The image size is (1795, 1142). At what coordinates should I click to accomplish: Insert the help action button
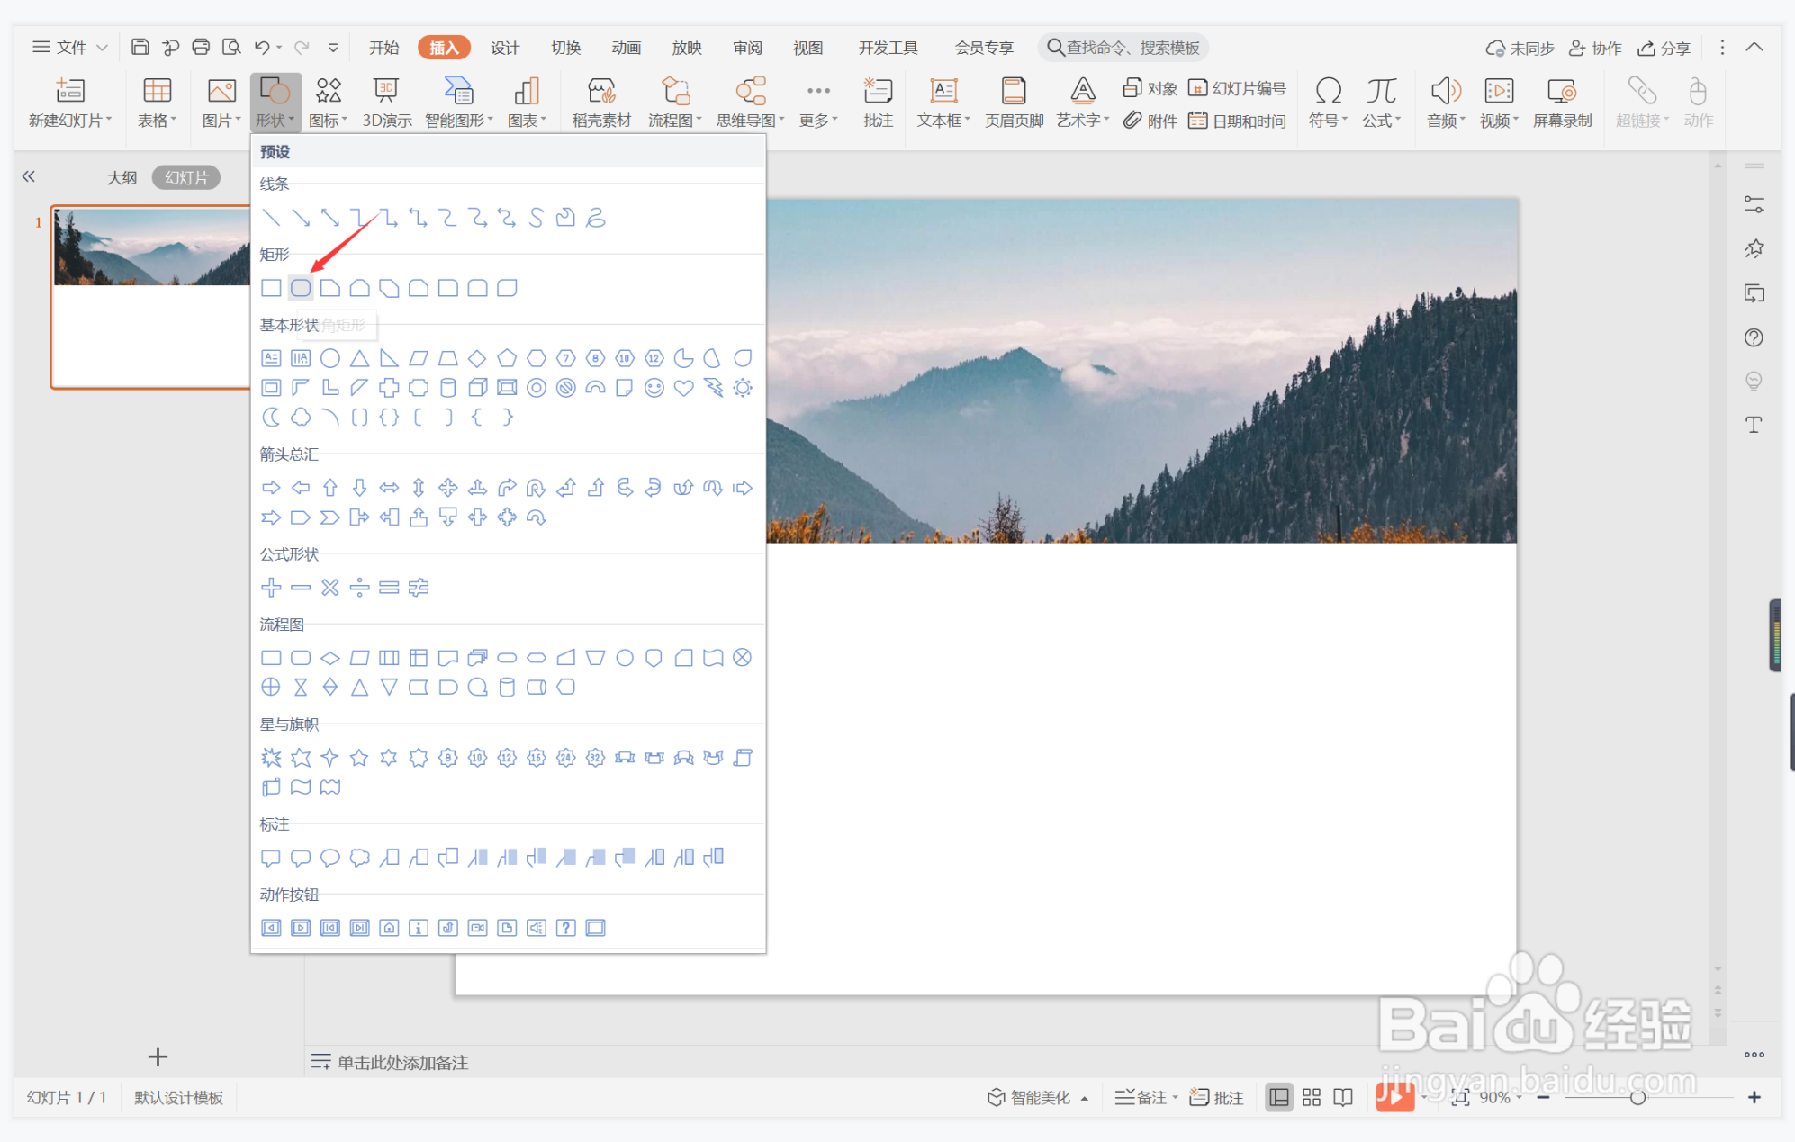pos(566,928)
